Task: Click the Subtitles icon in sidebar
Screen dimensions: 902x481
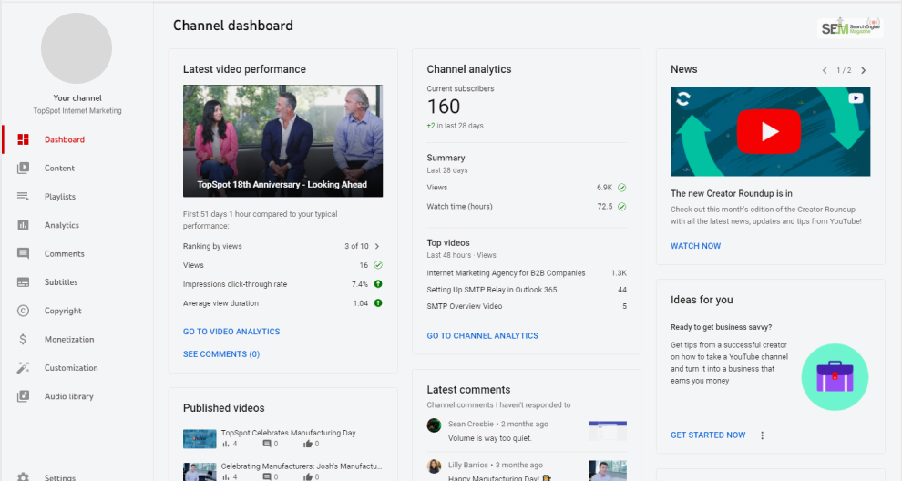Action: (23, 281)
